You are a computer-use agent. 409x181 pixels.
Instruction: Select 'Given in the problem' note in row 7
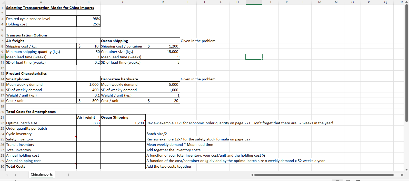(198, 41)
